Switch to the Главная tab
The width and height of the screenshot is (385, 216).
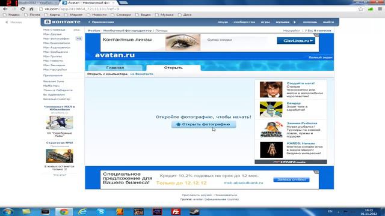click(x=115, y=68)
